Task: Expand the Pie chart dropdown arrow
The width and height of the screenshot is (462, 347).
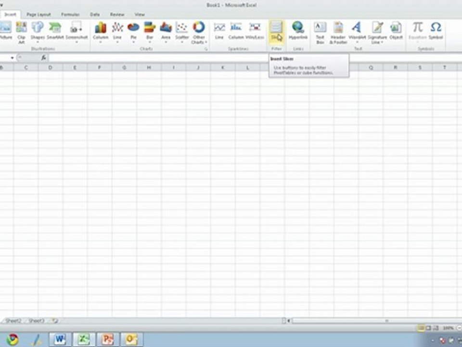Action: [x=133, y=42]
